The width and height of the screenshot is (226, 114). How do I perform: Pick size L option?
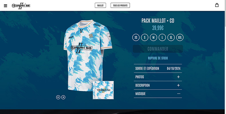point(162,37)
